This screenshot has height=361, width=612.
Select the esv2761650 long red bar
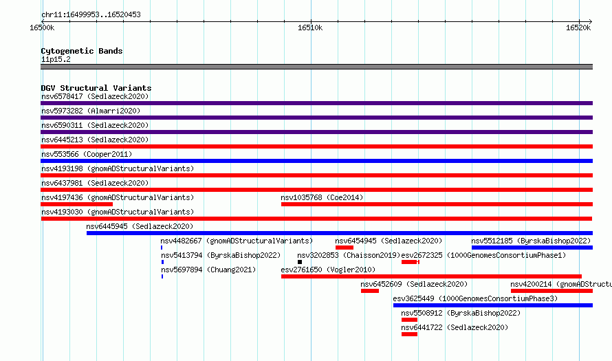coord(431,276)
